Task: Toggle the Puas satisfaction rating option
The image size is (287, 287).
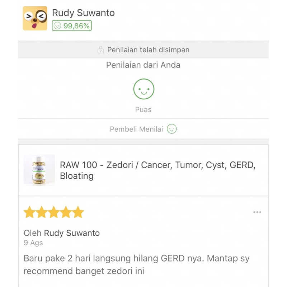Action: (x=143, y=110)
